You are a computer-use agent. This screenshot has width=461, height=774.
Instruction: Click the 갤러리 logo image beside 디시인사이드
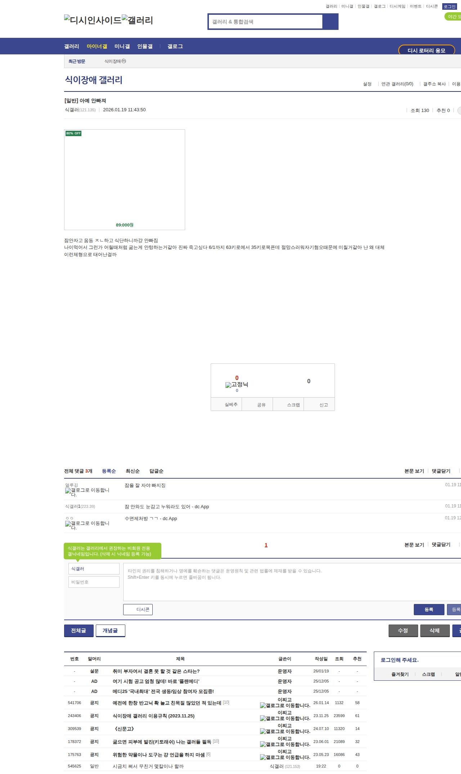pos(137,20)
